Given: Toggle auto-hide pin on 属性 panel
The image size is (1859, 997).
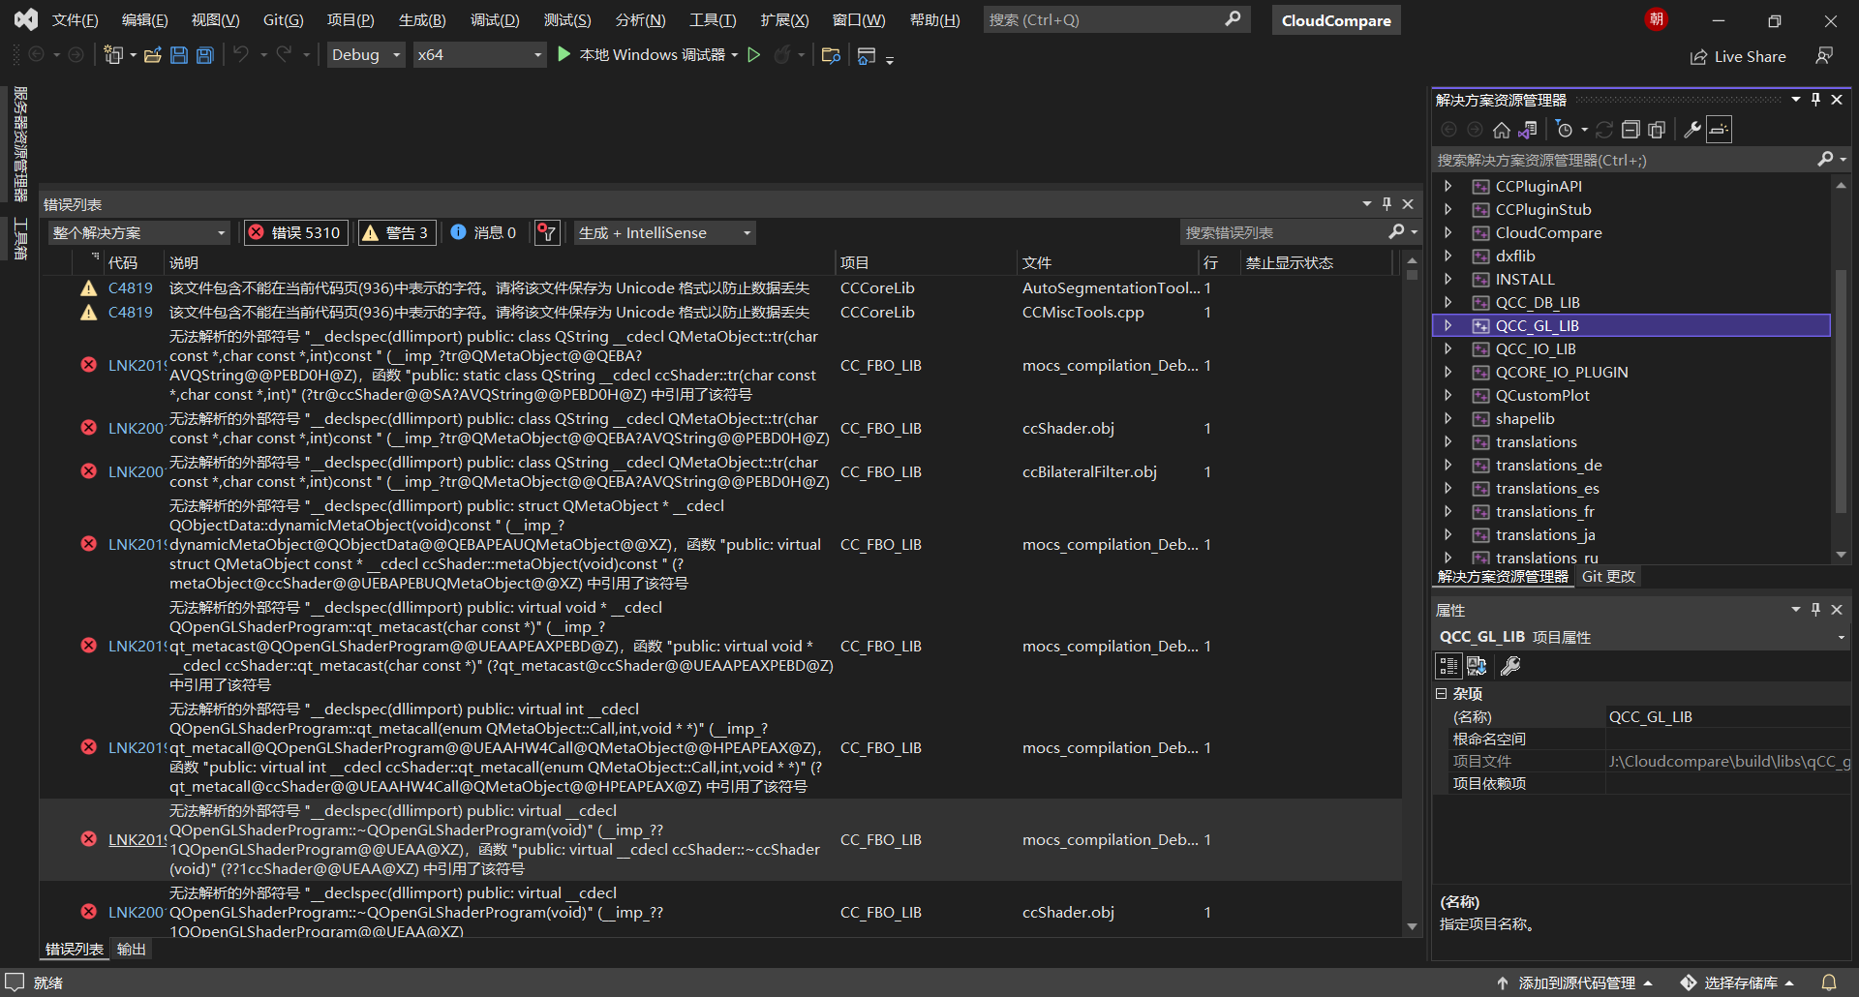Looking at the screenshot, I should pyautogui.click(x=1815, y=609).
